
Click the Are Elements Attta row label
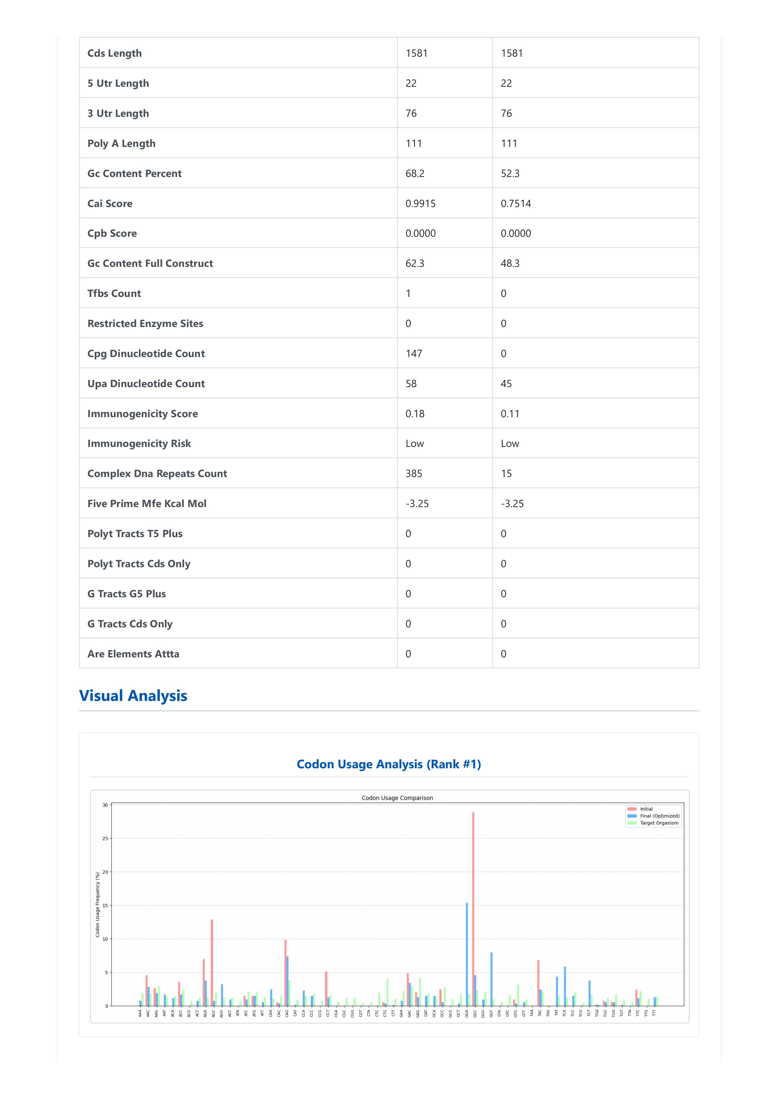pyautogui.click(x=133, y=654)
